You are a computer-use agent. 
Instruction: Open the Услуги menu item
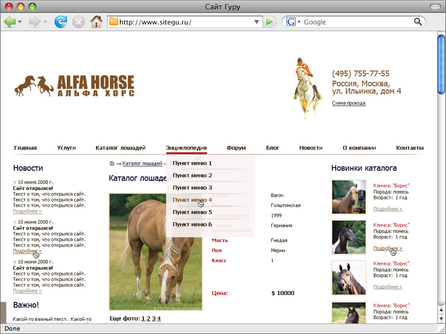(x=66, y=148)
